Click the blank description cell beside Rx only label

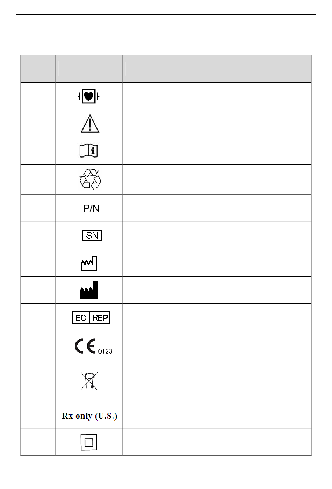tap(217, 415)
